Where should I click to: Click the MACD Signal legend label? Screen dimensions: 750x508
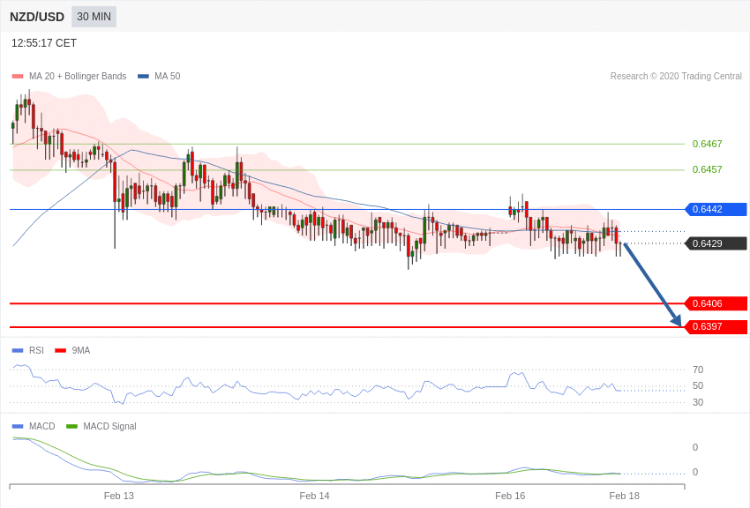tap(109, 426)
